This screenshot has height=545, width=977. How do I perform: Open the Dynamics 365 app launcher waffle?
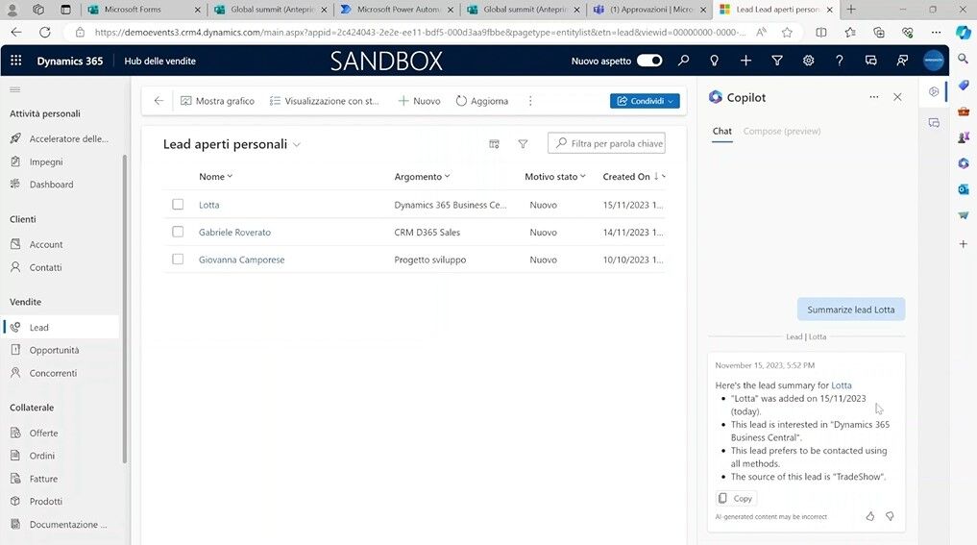(15, 61)
